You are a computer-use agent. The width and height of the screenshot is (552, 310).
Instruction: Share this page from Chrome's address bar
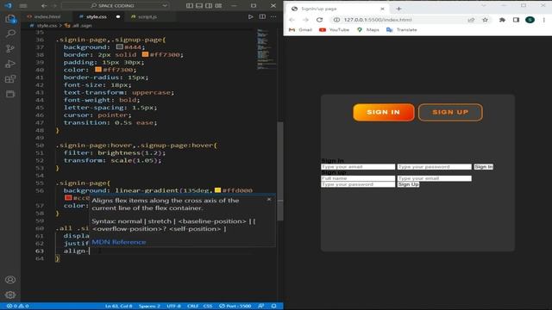tap(471, 20)
